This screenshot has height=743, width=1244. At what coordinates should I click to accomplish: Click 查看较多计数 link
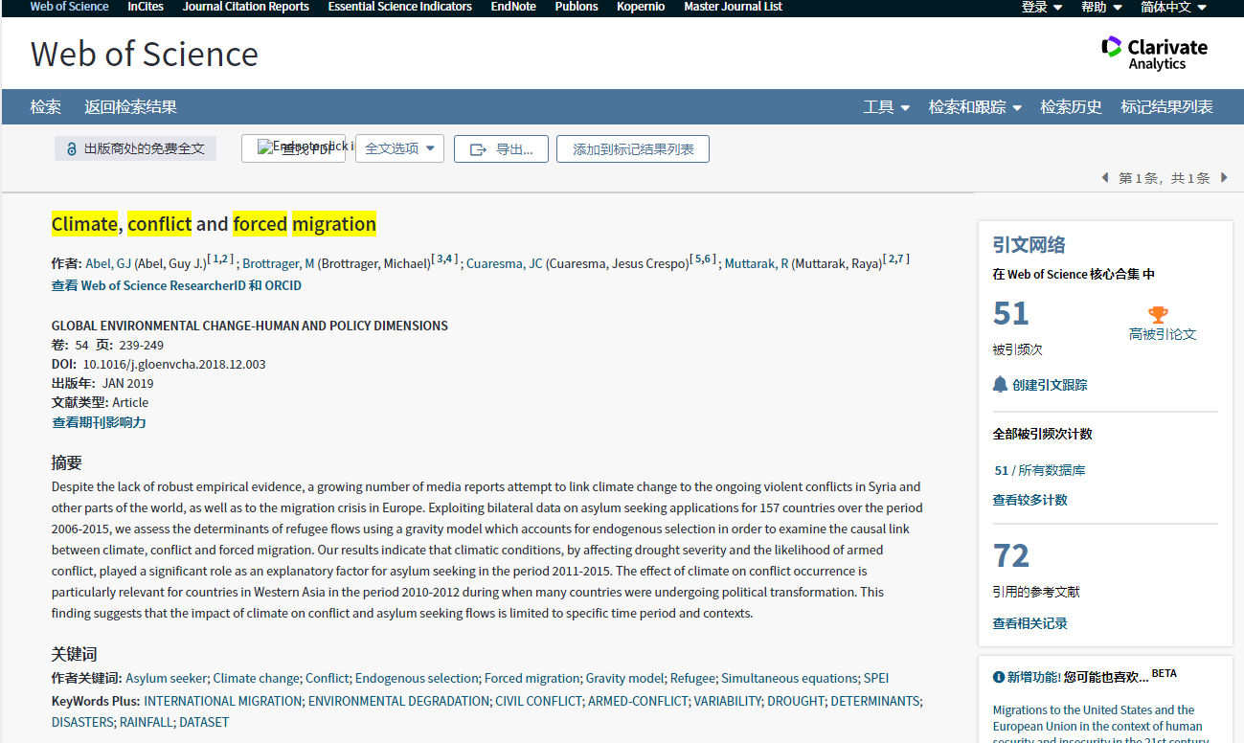(1030, 500)
